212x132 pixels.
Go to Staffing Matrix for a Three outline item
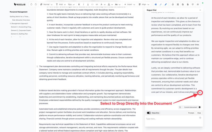tap(20, 17)
